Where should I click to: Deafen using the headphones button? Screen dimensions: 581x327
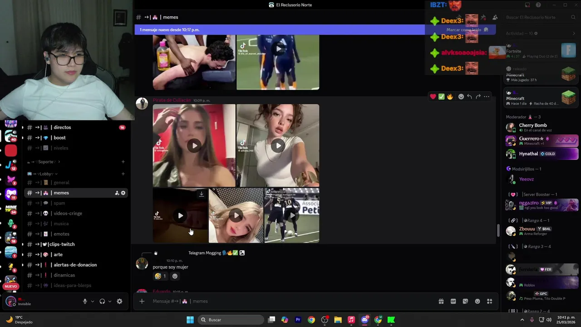[102, 301]
